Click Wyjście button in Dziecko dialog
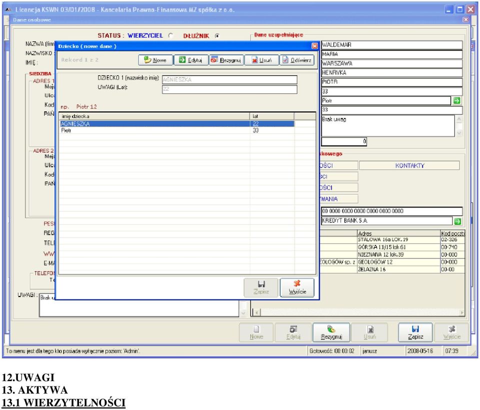Image resolution: width=480 pixels, height=410 pixels. (297, 287)
